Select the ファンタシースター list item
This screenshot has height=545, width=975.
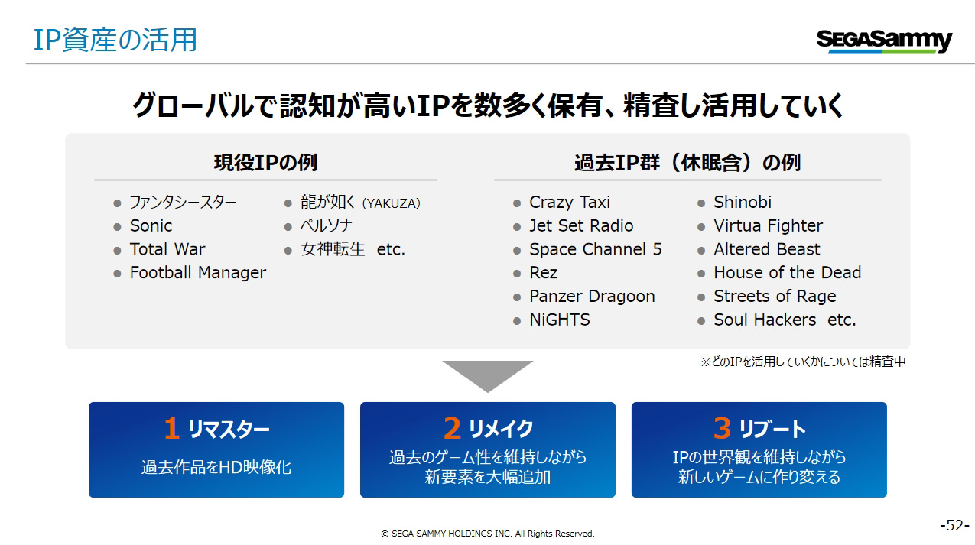183,203
